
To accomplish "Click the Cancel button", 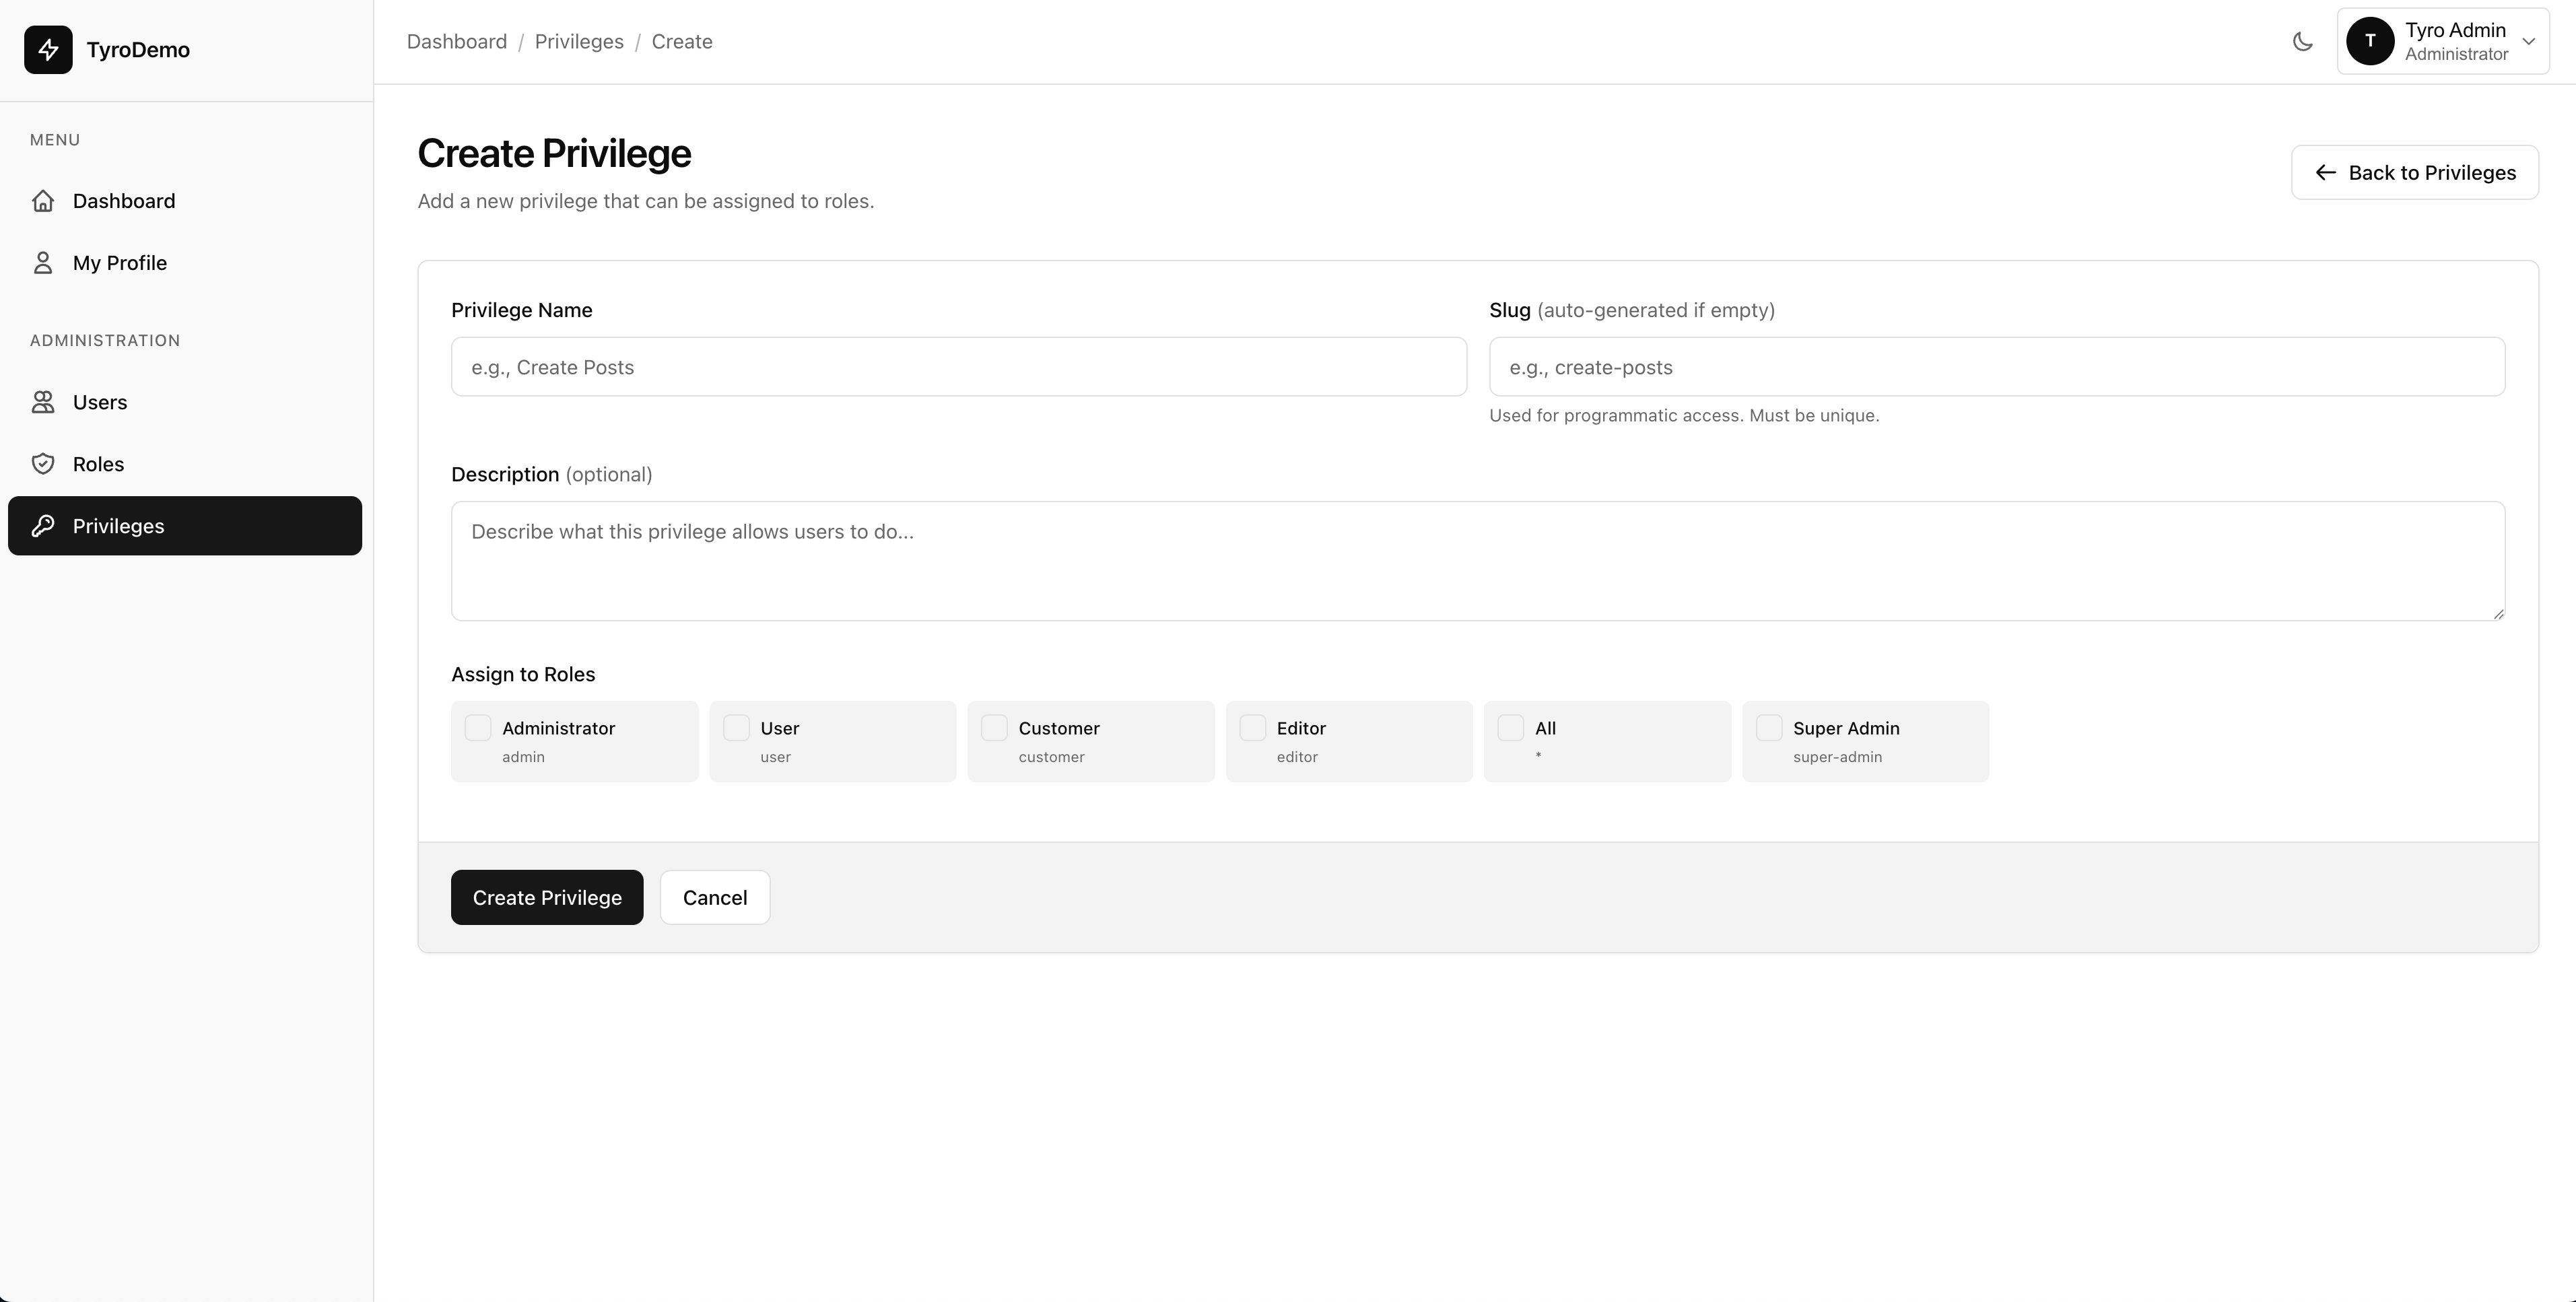I will pyautogui.click(x=714, y=898).
